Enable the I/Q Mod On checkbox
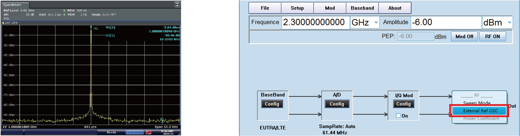Screen dimensions: 520x136 point(398,116)
